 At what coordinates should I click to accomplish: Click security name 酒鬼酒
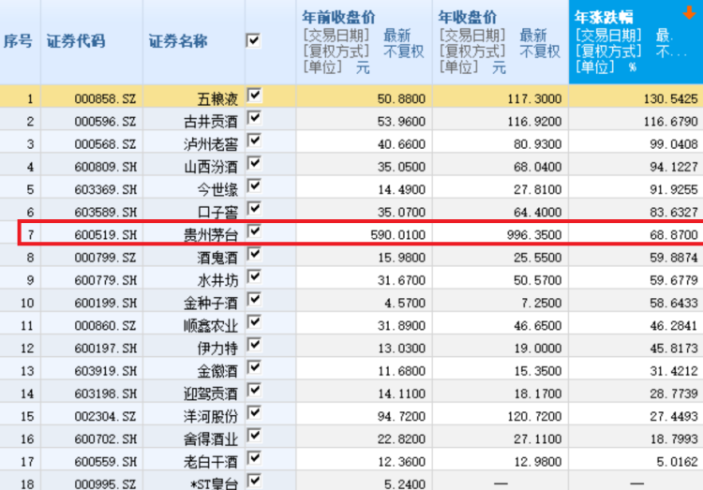[x=217, y=258]
